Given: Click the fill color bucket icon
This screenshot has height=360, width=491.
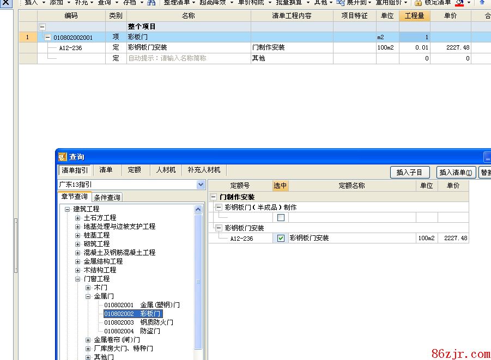Looking at the screenshot, I should point(459,3).
